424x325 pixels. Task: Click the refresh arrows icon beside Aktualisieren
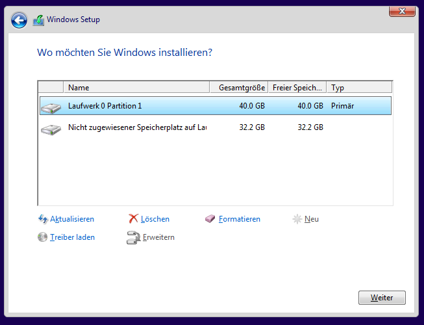pos(43,218)
